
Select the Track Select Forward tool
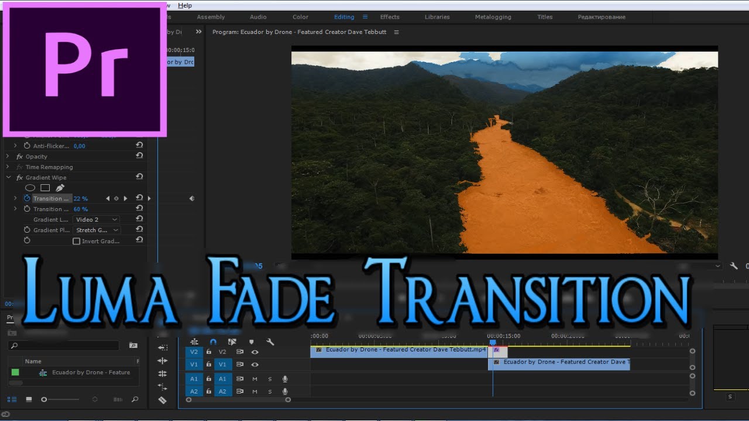tap(162, 347)
